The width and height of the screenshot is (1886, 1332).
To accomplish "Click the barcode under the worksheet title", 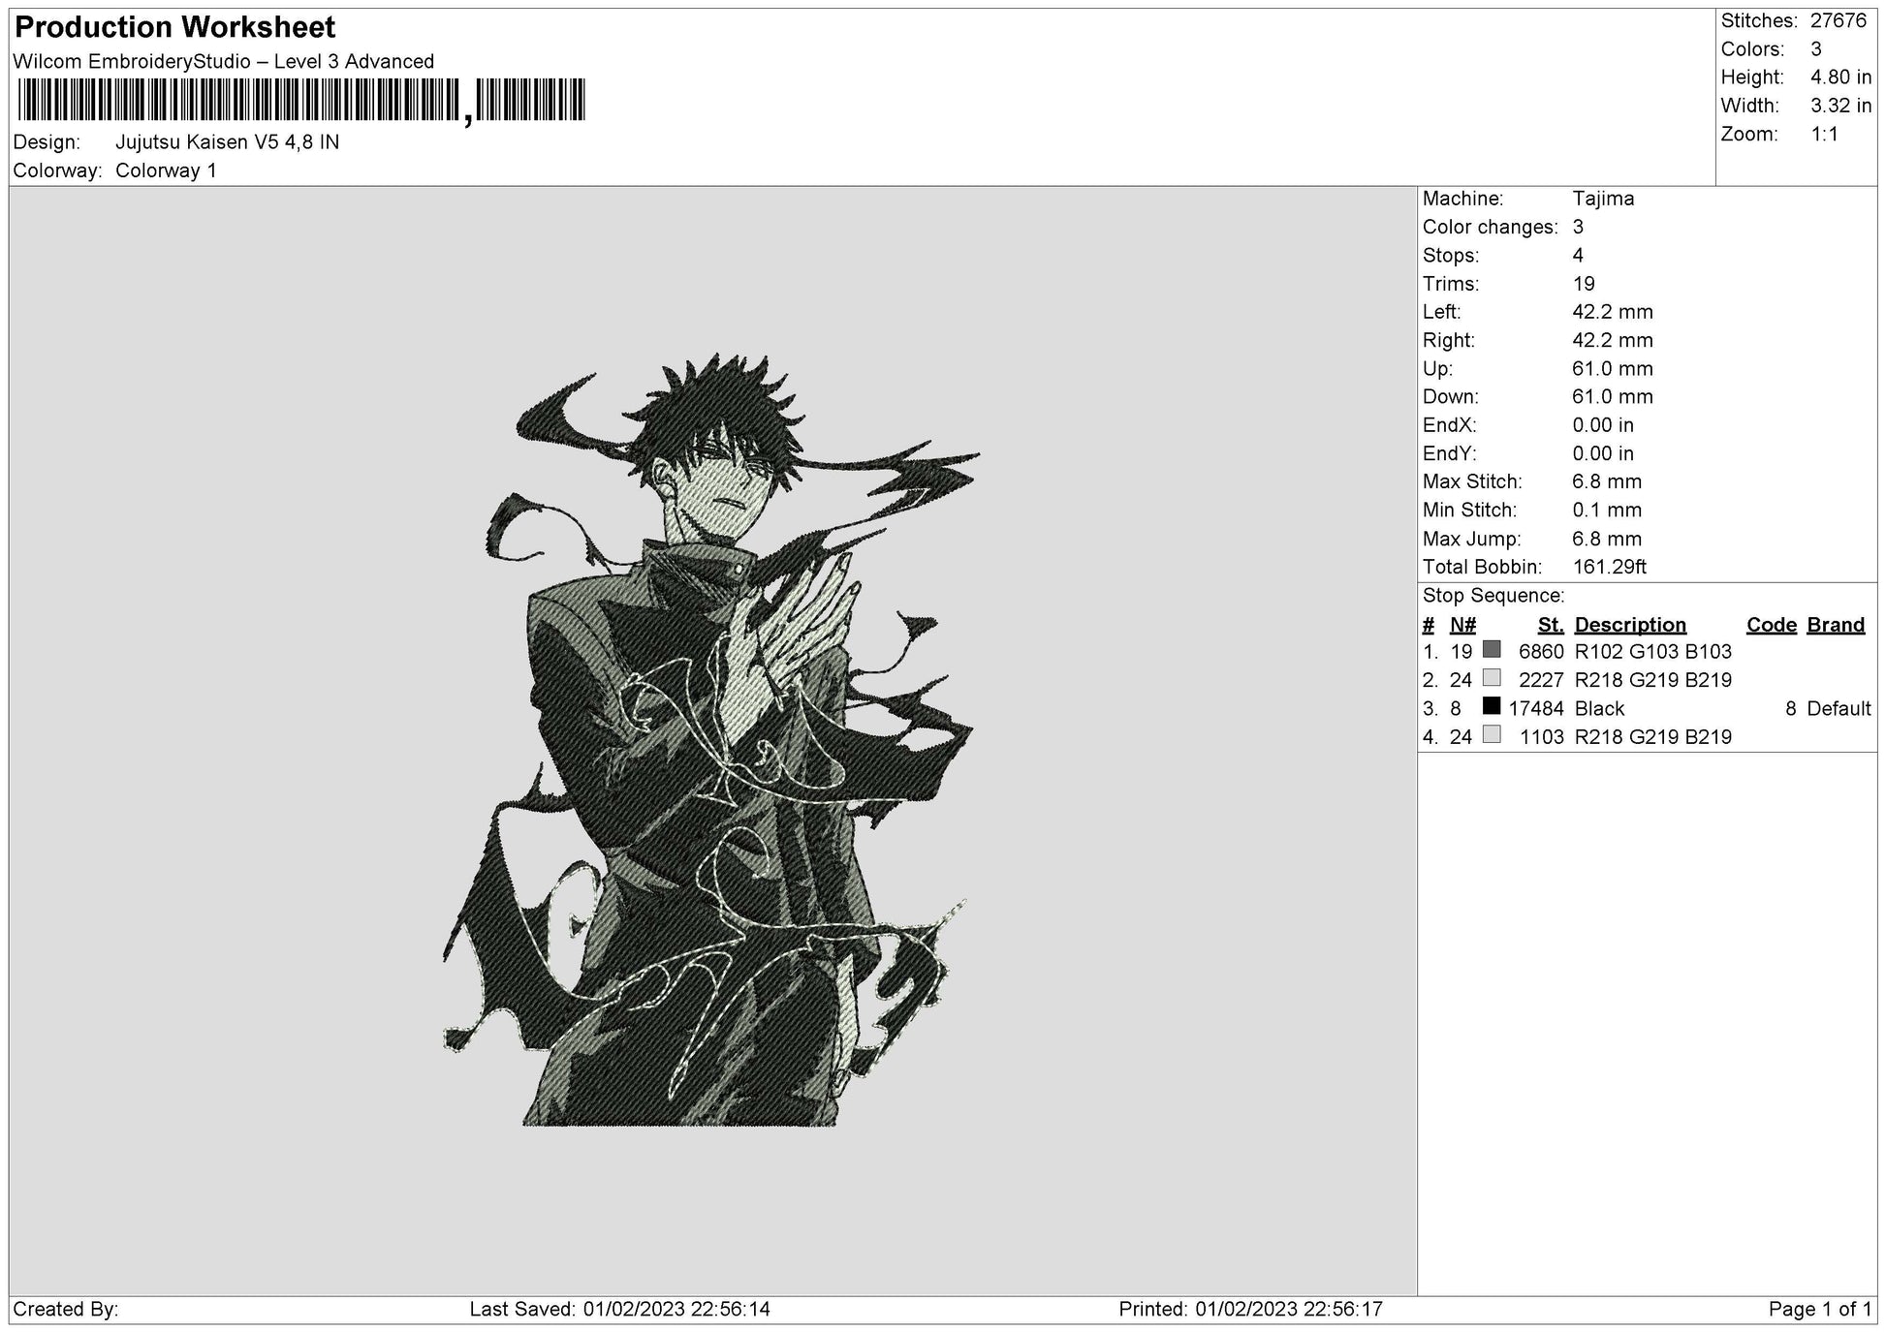I will tap(301, 101).
